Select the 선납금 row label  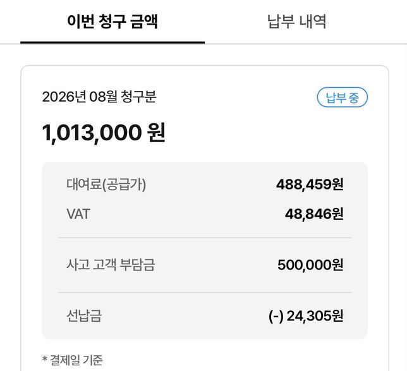coord(84,316)
